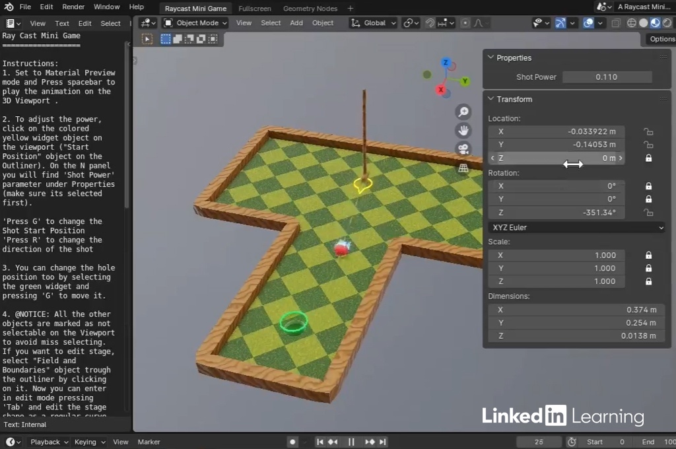Jump to the animation start frame

pyautogui.click(x=320, y=442)
